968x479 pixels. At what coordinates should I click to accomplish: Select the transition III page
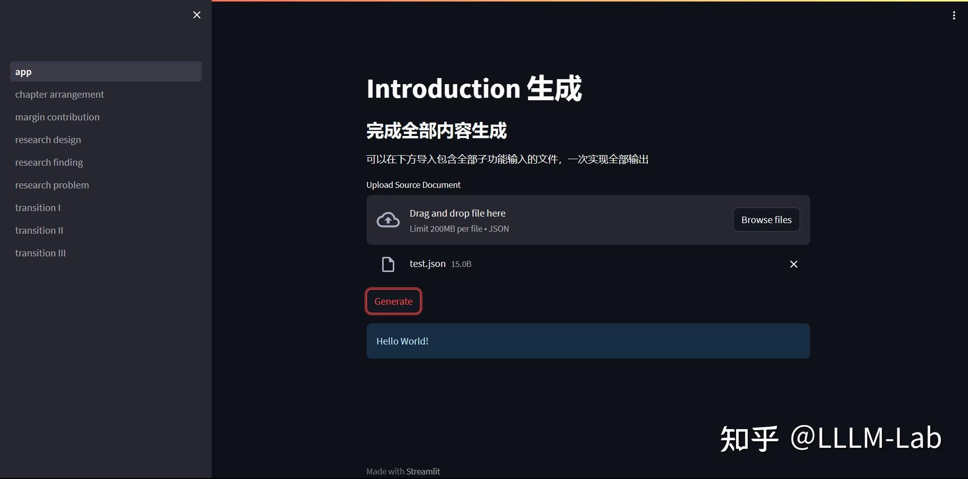[x=40, y=253]
